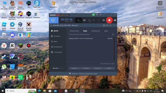The width and height of the screenshot is (166, 93).
Task: Toggle the microphone icon in Bandicam
Action: click(x=89, y=20)
